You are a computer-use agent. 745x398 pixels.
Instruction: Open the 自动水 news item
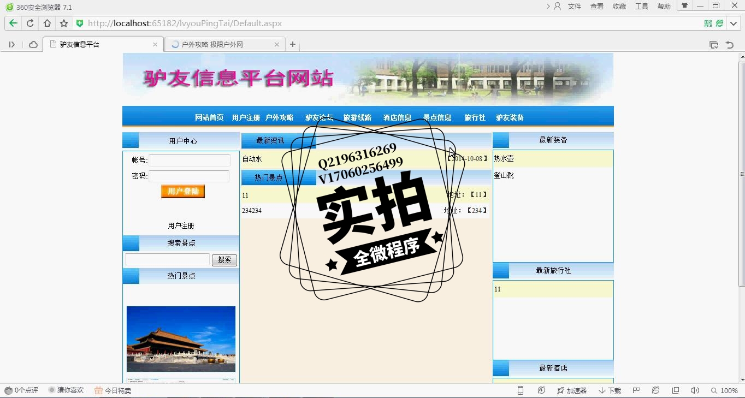[x=252, y=159]
